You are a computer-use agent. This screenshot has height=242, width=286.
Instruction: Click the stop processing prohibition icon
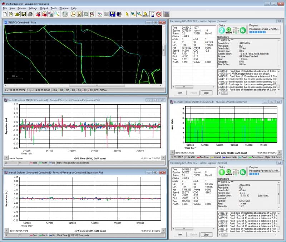coord(159,14)
